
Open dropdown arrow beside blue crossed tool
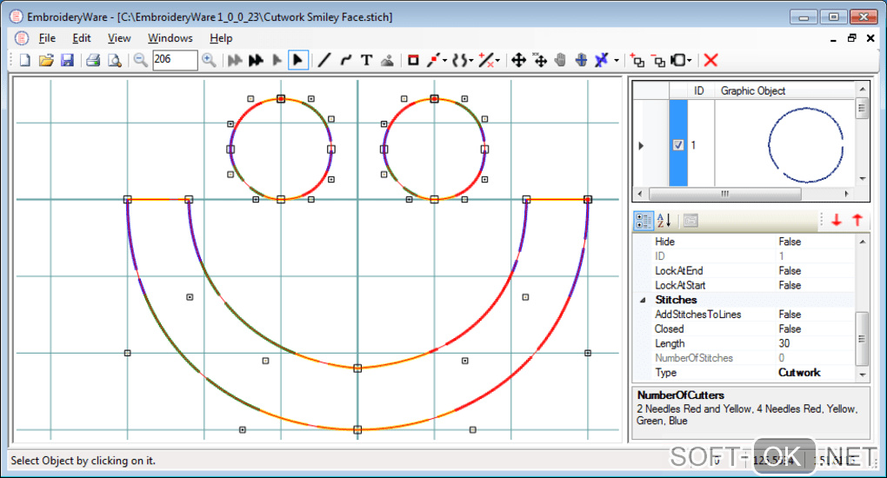(617, 61)
